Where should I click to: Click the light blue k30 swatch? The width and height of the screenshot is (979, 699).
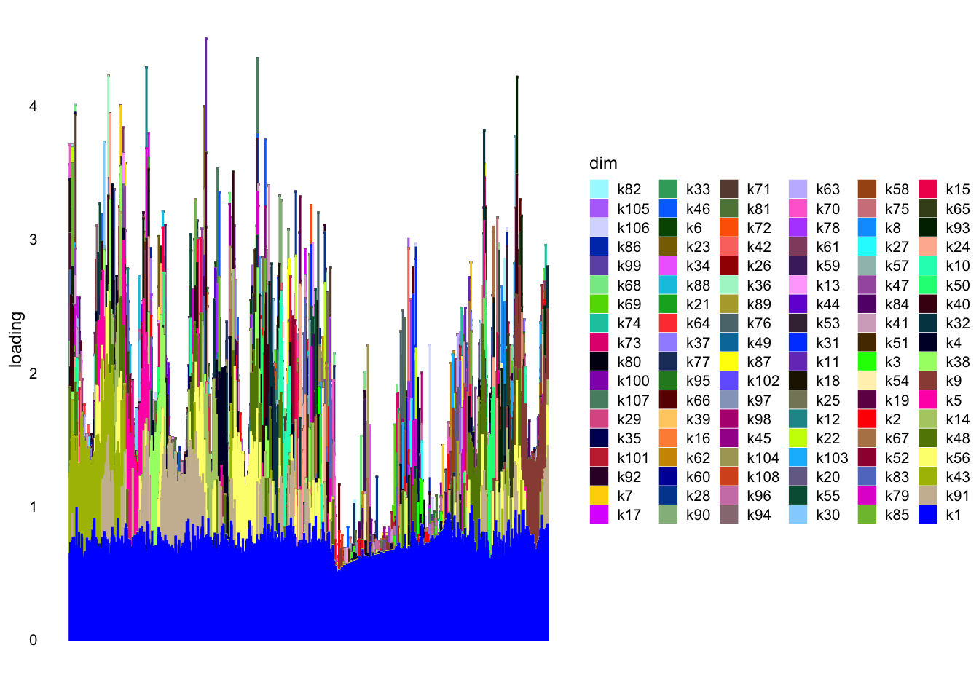pos(798,515)
